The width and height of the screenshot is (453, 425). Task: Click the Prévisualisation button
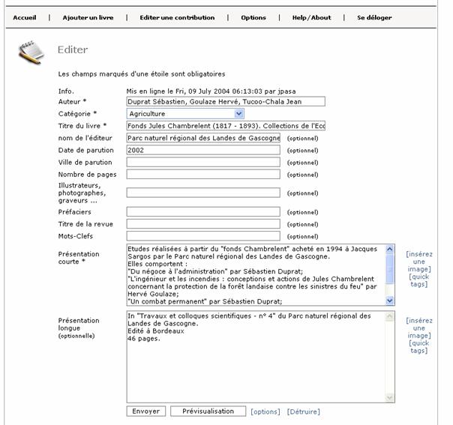tap(208, 412)
